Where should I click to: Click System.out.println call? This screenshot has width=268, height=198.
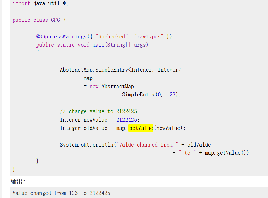pyautogui.click(x=87, y=145)
